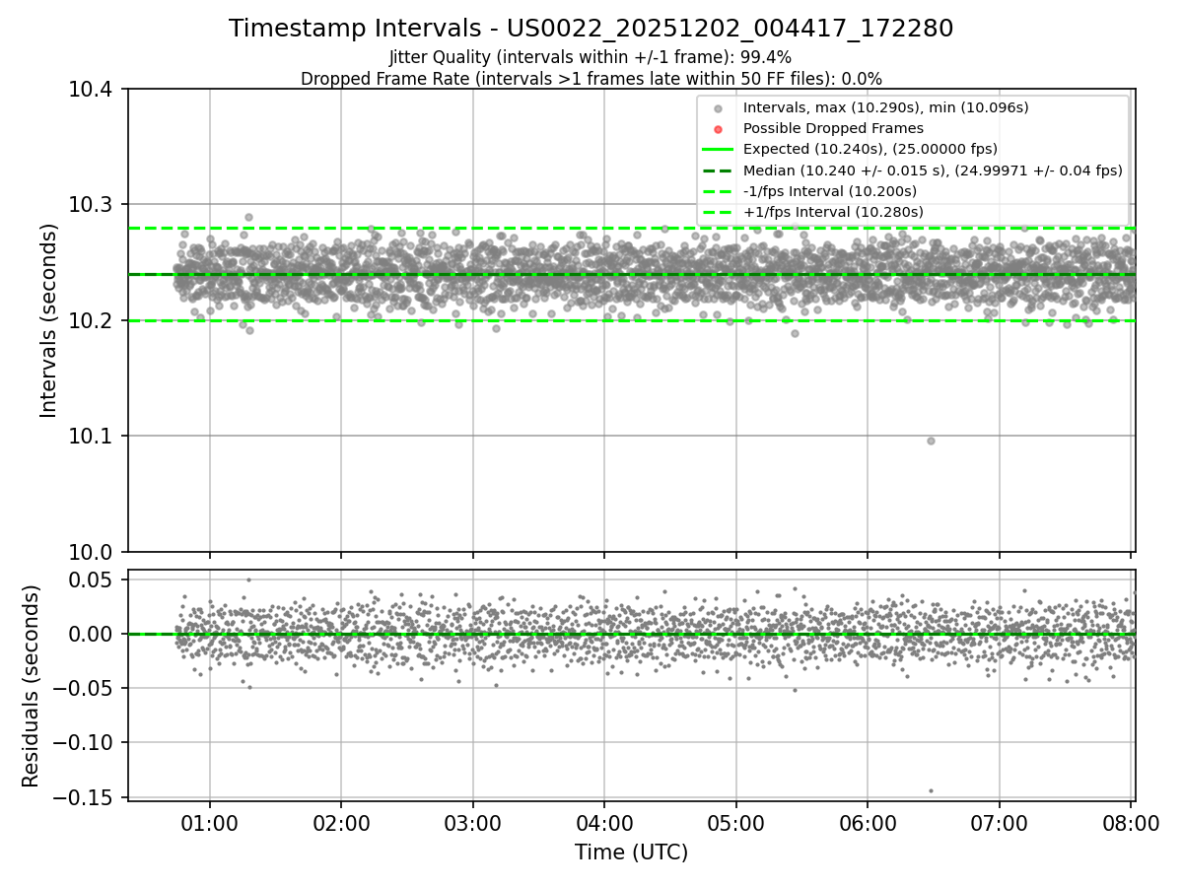Click the 'Intervals (seconds)' y-axis label
The width and height of the screenshot is (1183, 887).
tap(49, 320)
